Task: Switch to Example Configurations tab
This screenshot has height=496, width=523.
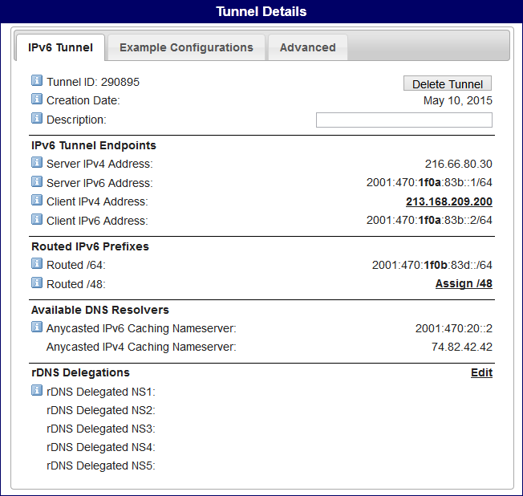Action: point(186,47)
